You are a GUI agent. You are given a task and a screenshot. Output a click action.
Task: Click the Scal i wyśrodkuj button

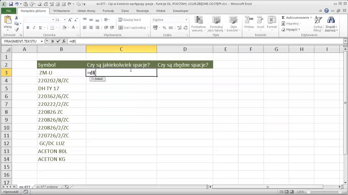[x=132, y=28]
